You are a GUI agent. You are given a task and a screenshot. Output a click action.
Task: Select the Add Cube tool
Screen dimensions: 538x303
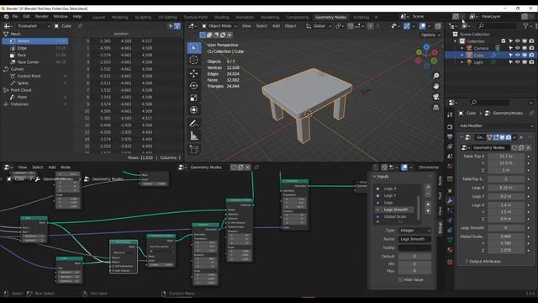click(x=194, y=150)
